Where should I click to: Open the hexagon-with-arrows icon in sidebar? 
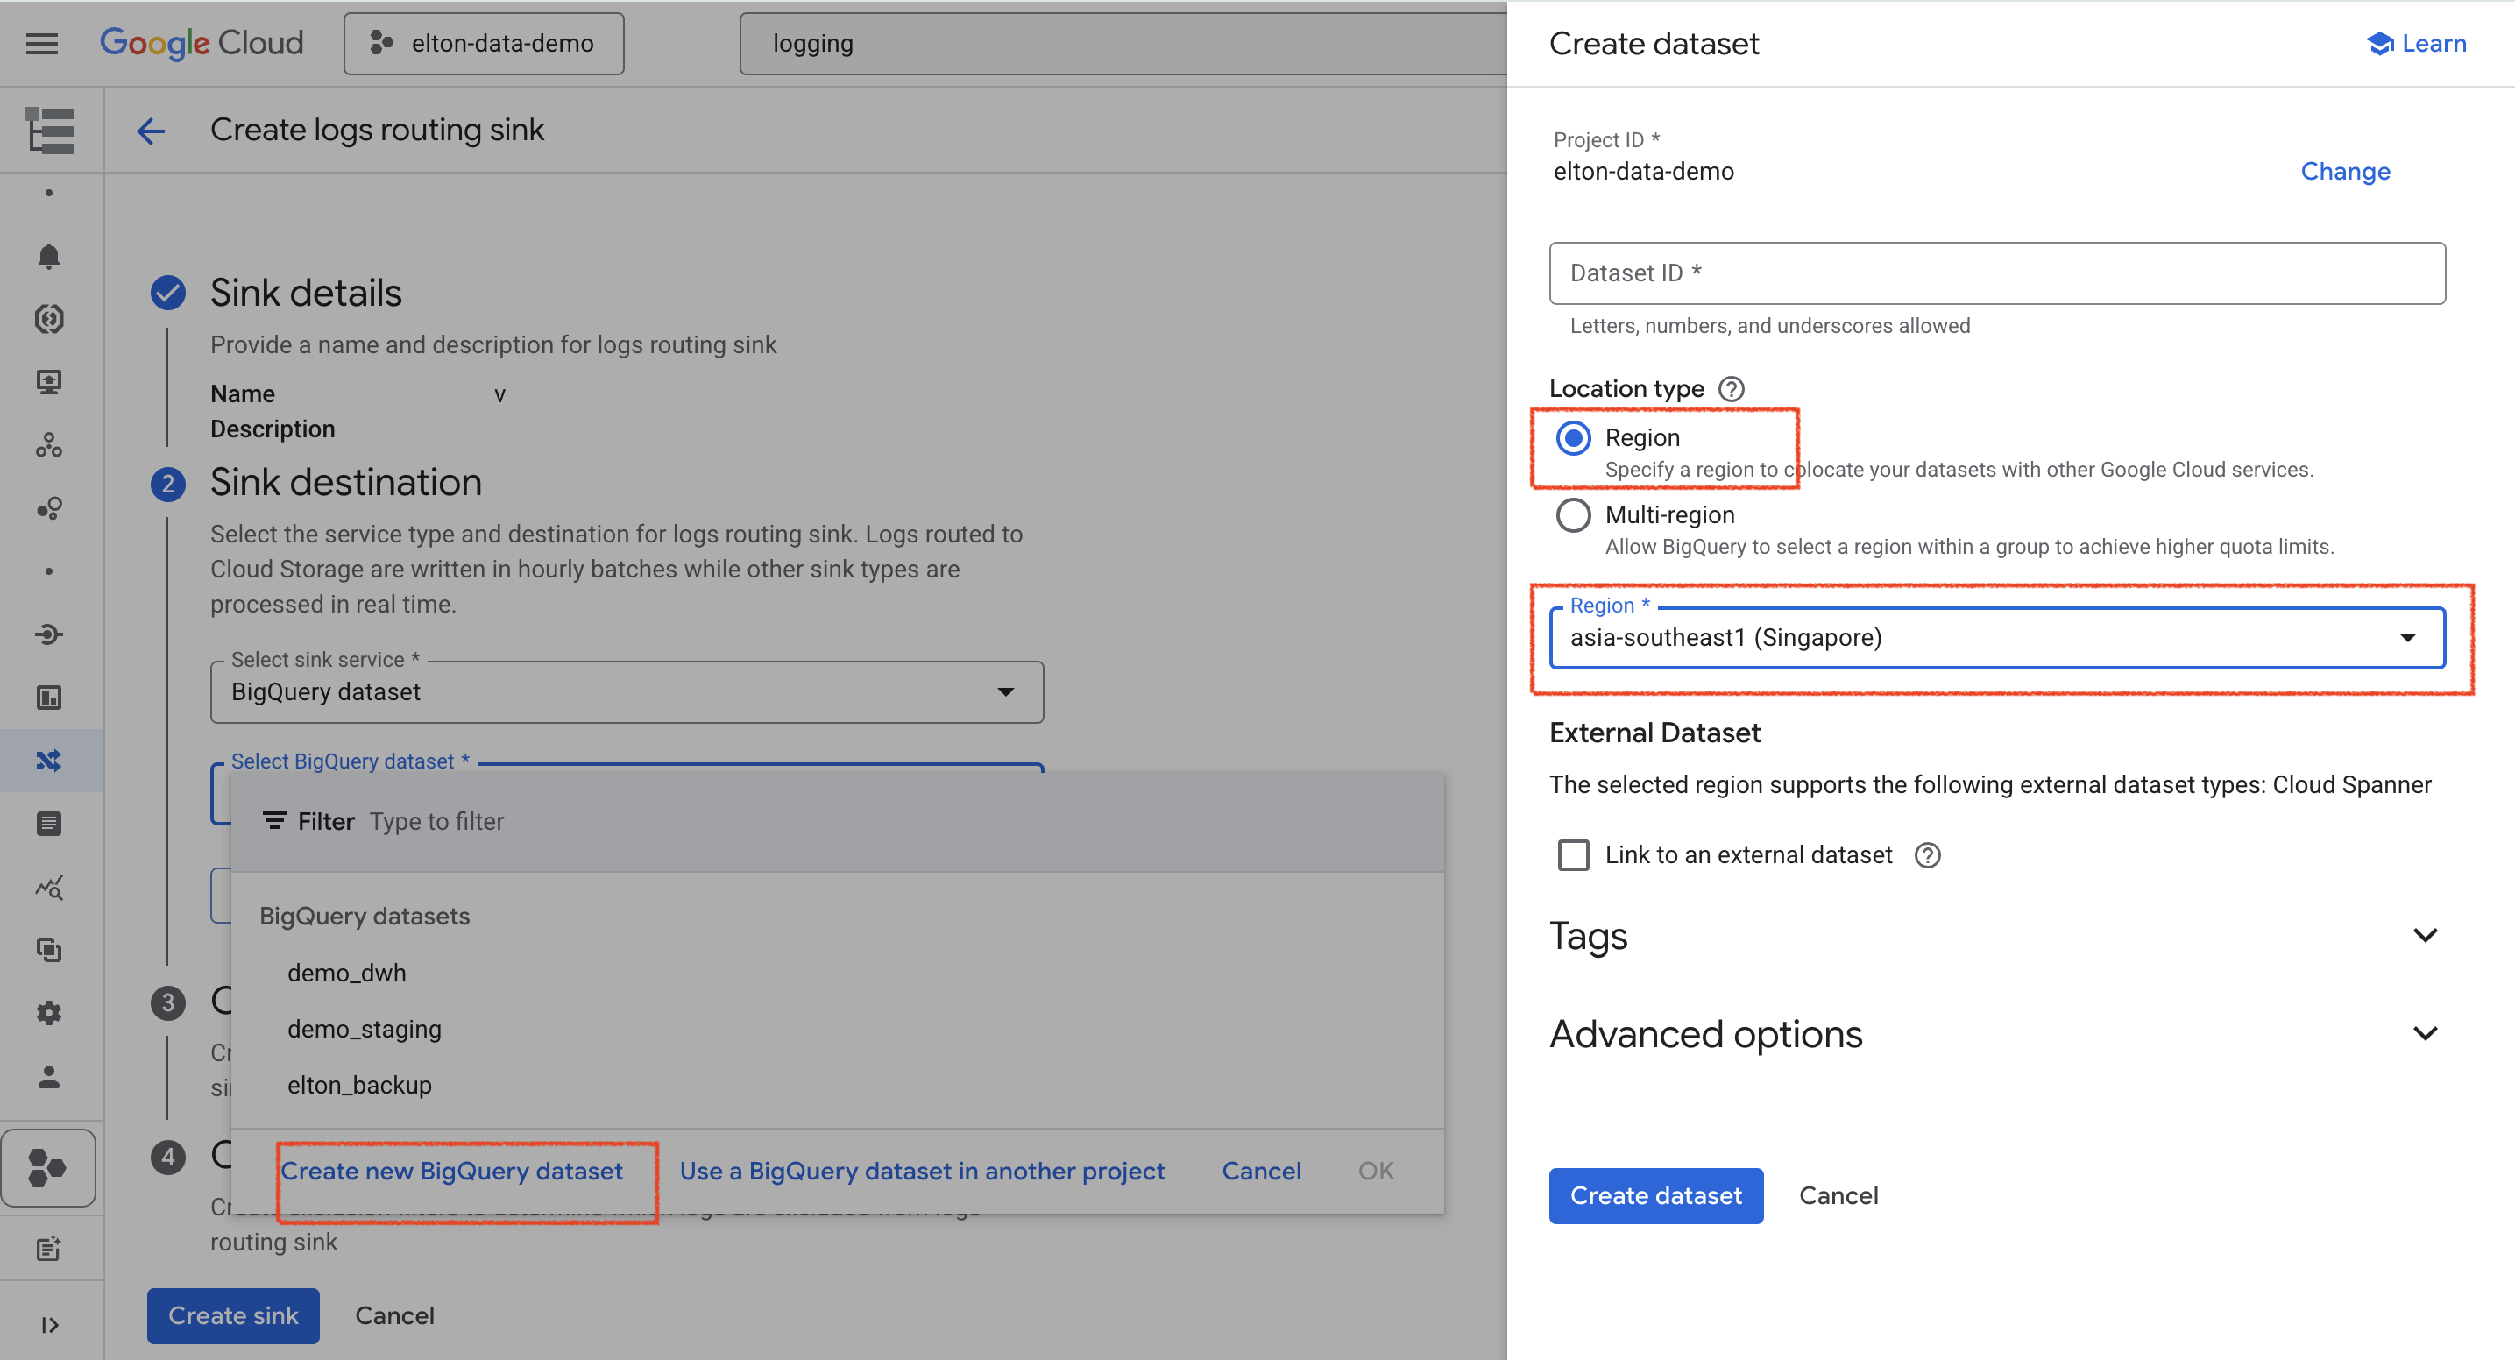click(x=49, y=318)
